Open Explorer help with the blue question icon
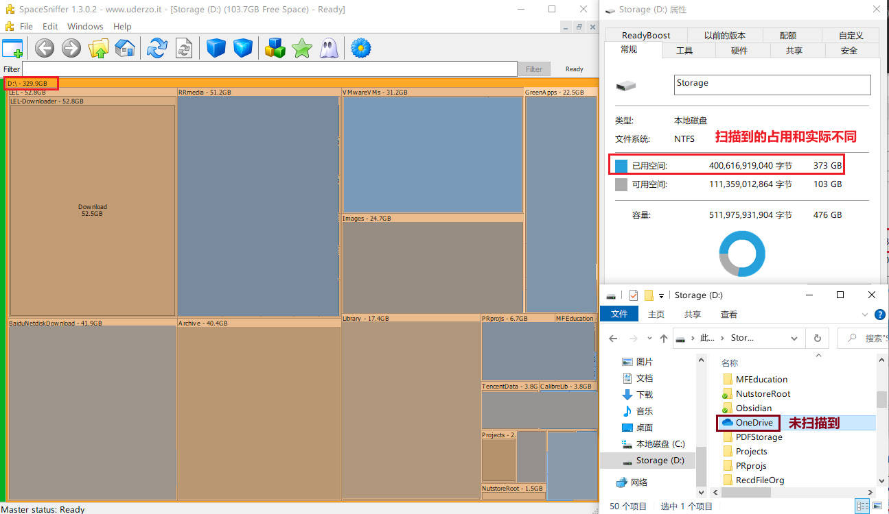 point(879,315)
